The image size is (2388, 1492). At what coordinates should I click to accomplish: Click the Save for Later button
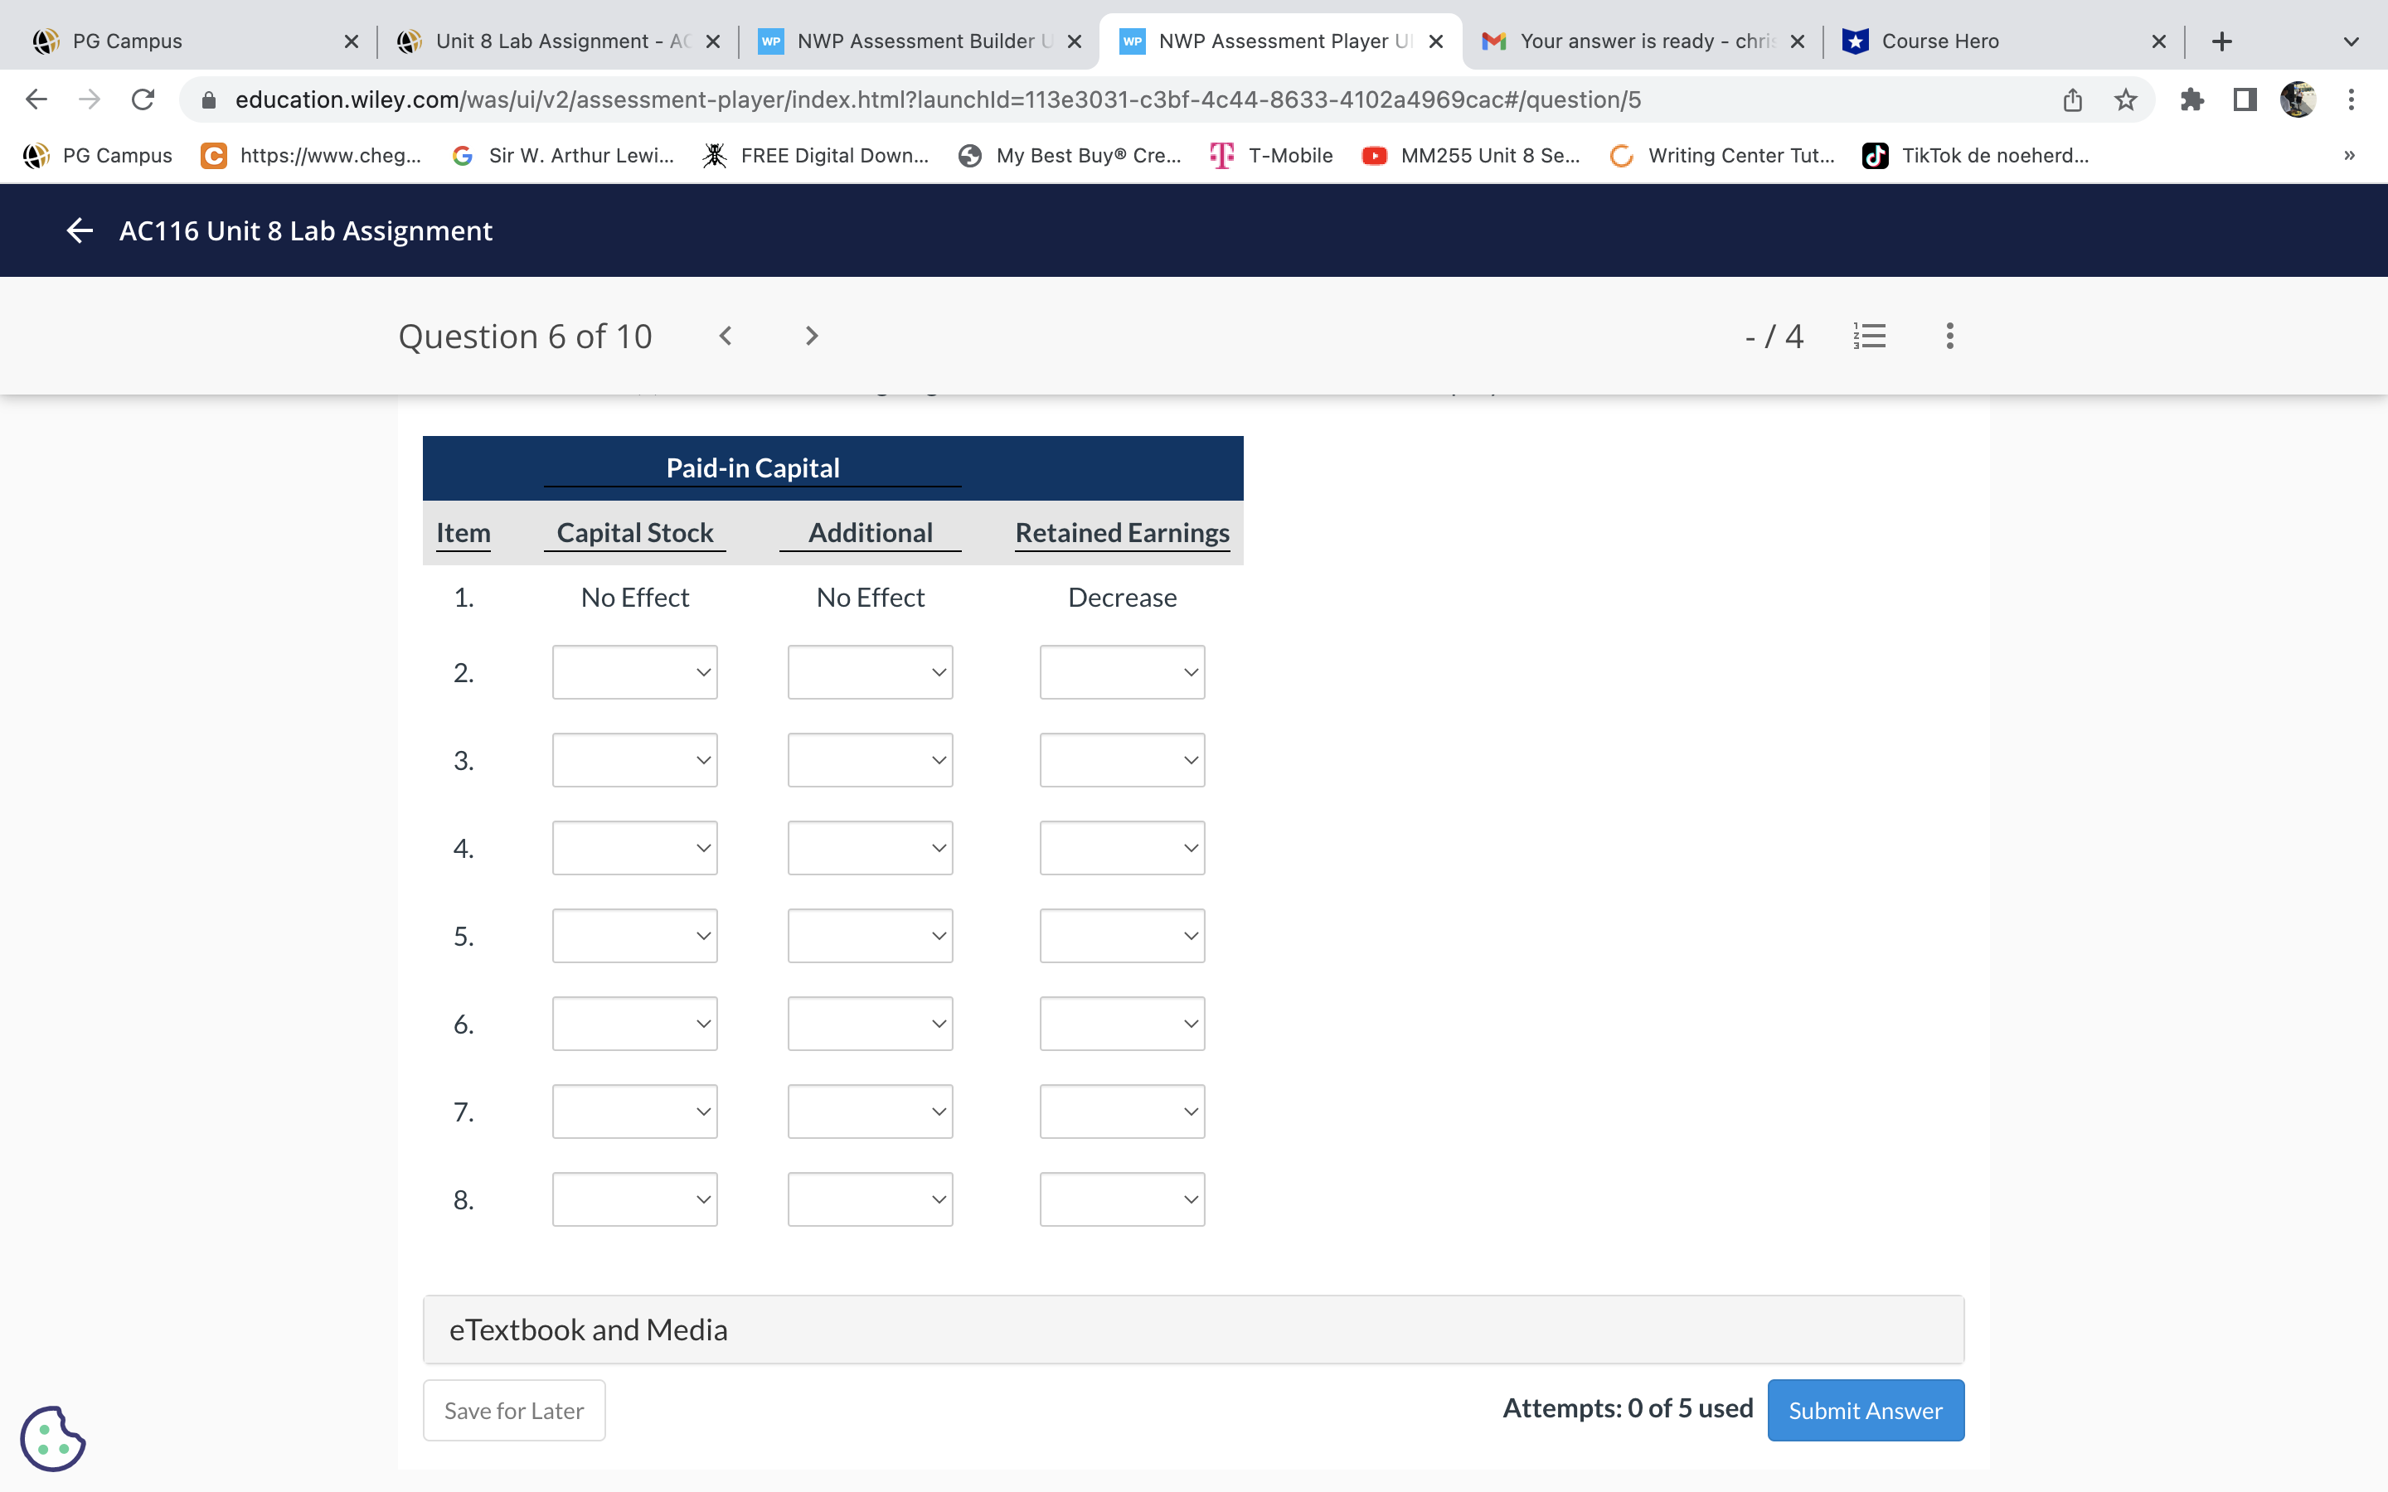click(513, 1410)
